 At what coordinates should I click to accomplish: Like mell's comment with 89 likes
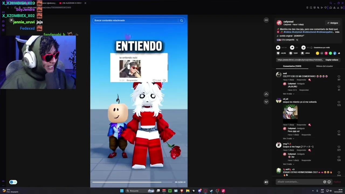(339, 77)
